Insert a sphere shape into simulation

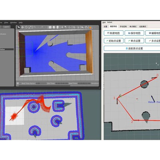[54, 27]
